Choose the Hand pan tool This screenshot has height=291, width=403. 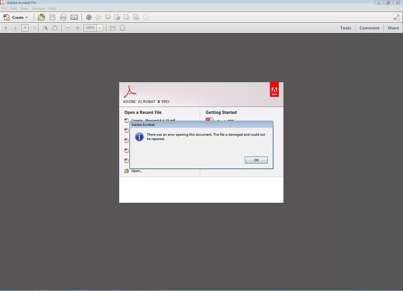tap(55, 28)
